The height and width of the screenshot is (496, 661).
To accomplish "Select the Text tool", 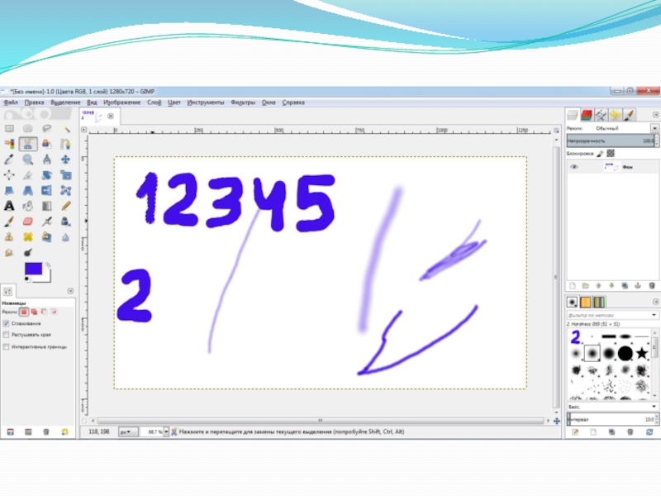I will point(9,206).
